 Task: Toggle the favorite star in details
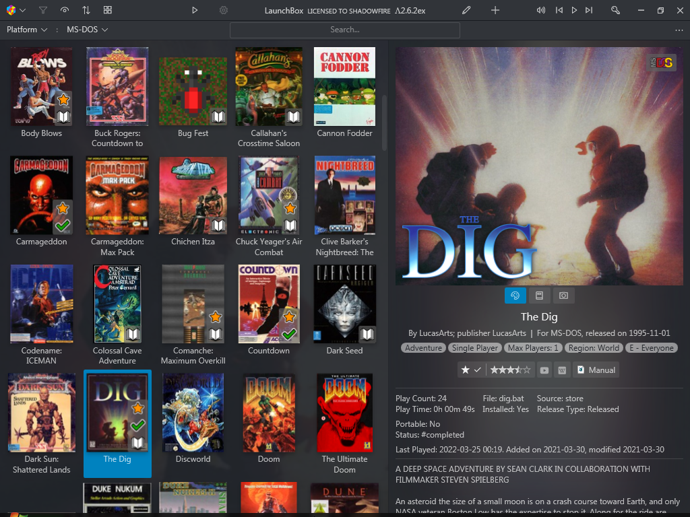point(465,370)
